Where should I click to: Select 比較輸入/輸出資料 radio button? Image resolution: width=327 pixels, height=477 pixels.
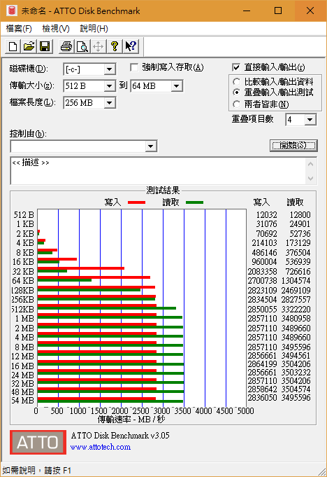coord(237,81)
